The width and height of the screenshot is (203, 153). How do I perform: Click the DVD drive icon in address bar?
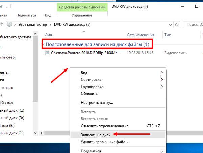pos(10,24)
